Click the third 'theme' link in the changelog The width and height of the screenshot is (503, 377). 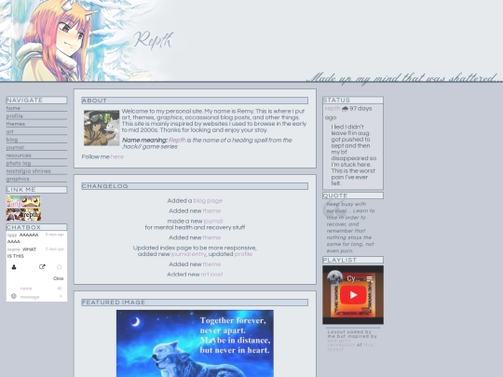tap(211, 264)
